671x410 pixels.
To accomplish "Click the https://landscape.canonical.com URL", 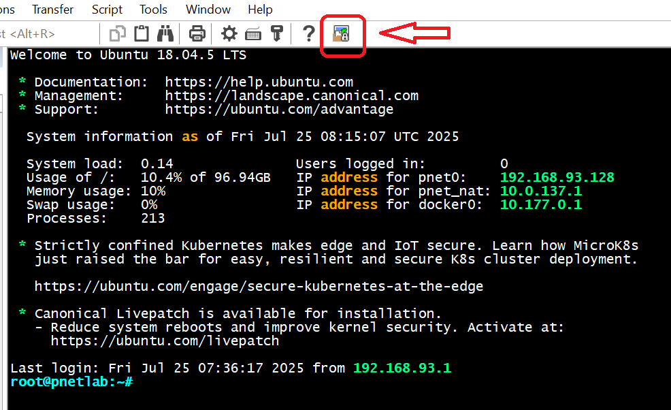I will (292, 95).
